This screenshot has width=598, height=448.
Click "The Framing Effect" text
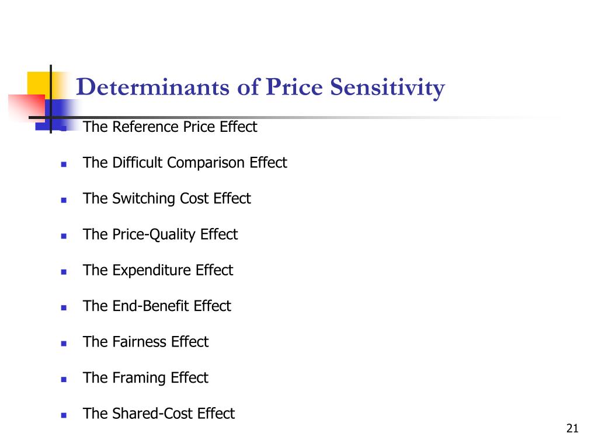point(145,378)
